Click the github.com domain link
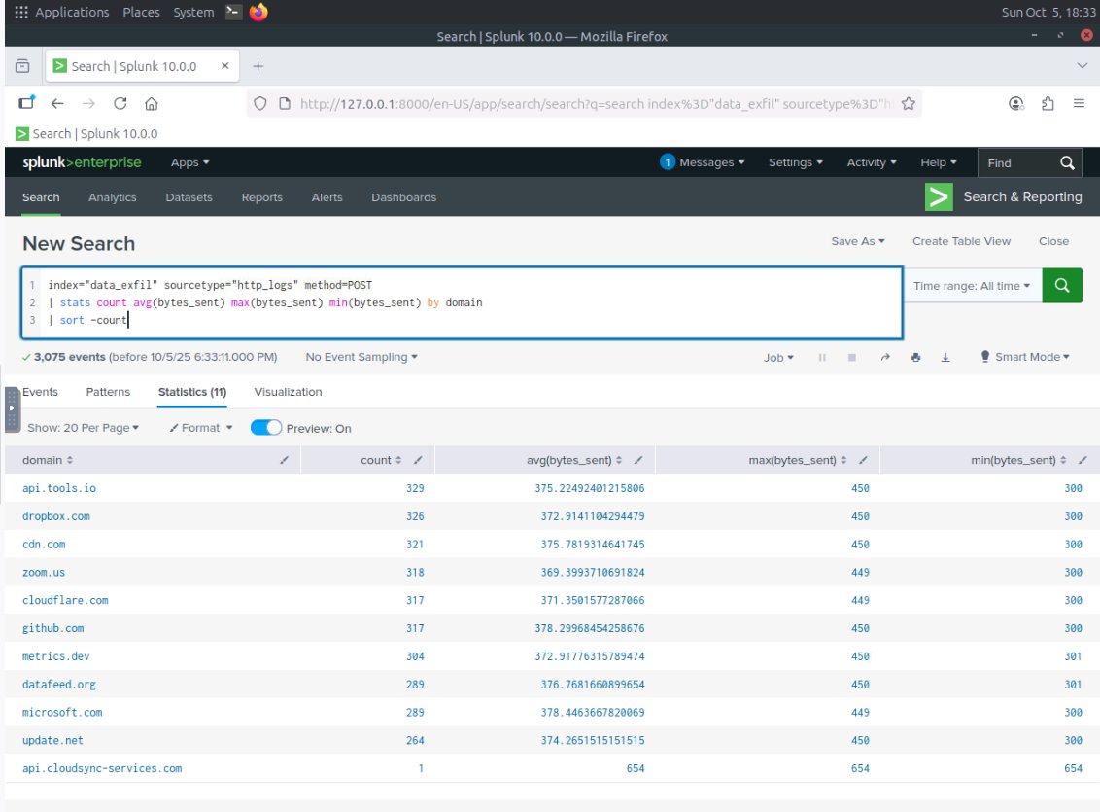 click(52, 629)
